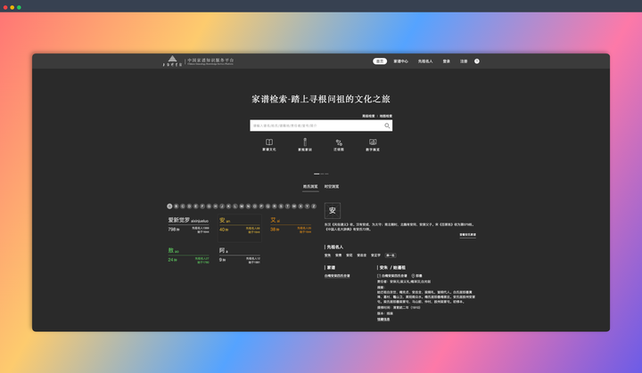Select letter Z in the surname index
The height and width of the screenshot is (373, 642).
click(x=314, y=207)
